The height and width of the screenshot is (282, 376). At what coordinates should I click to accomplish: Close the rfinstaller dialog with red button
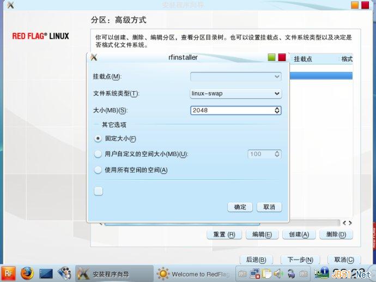point(282,57)
